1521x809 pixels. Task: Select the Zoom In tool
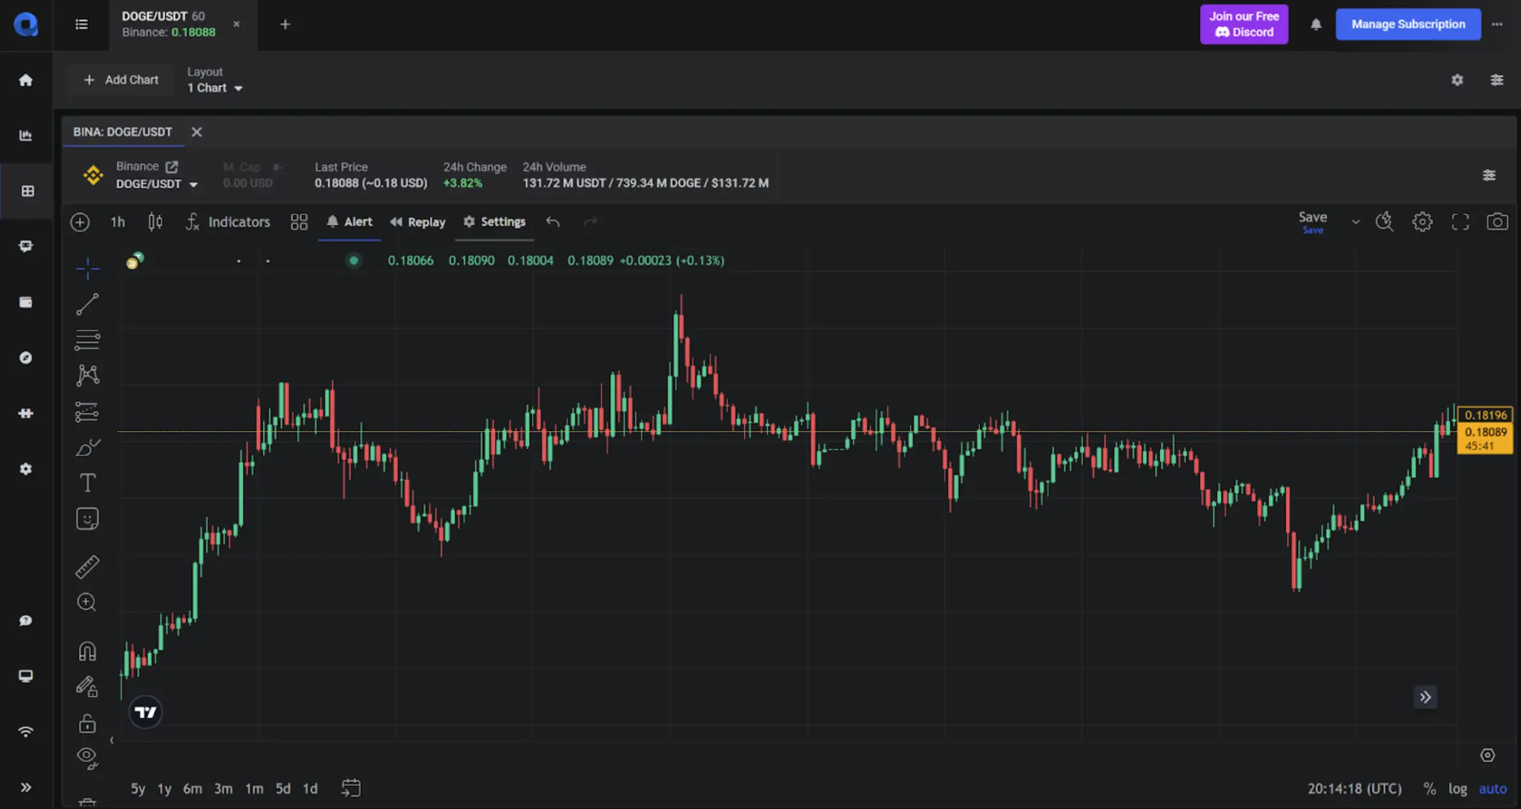tap(88, 602)
